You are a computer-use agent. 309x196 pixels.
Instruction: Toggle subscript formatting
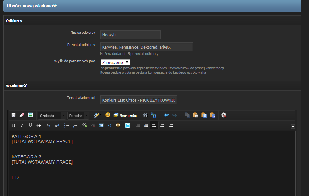tap(48, 125)
